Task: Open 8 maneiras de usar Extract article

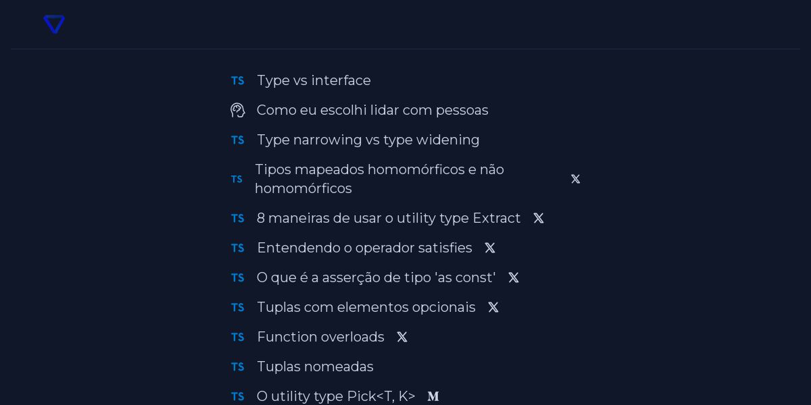Action: (x=389, y=218)
